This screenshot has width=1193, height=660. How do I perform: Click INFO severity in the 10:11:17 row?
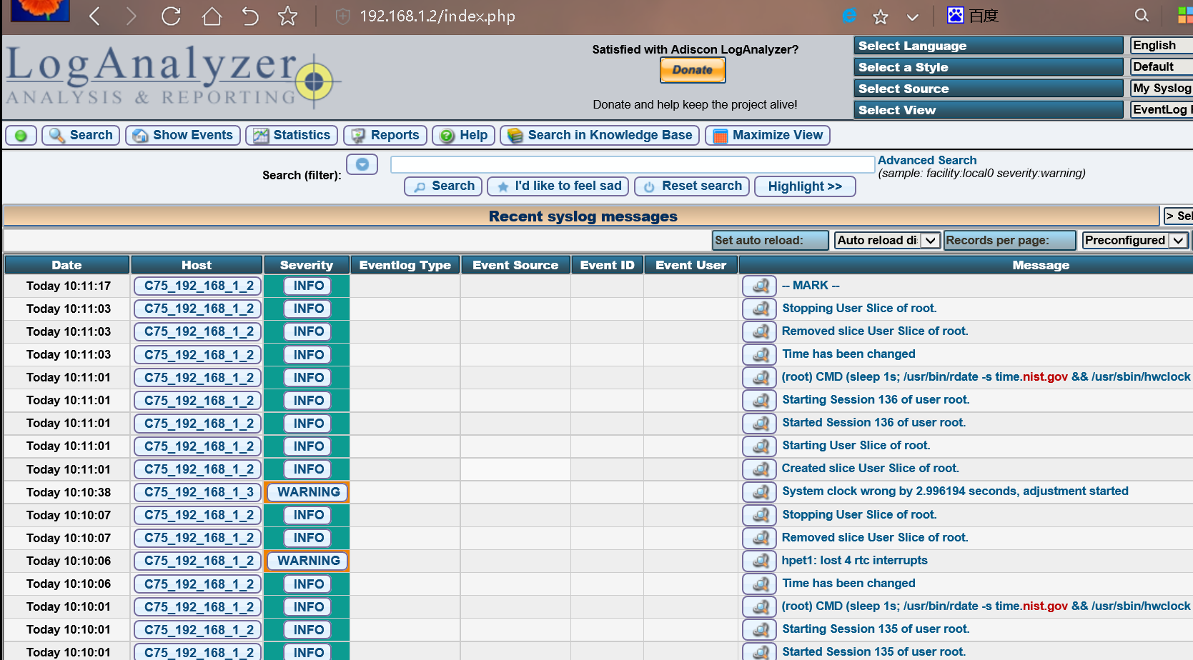(308, 286)
